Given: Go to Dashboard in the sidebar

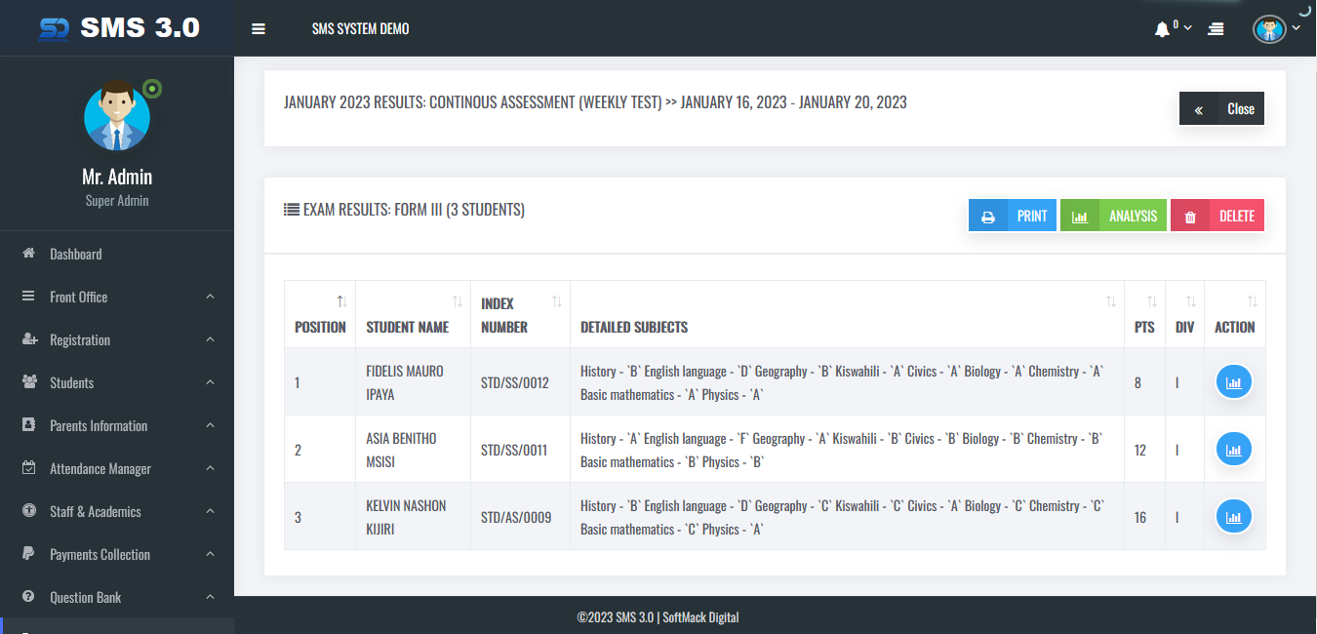Looking at the screenshot, I should 76,254.
